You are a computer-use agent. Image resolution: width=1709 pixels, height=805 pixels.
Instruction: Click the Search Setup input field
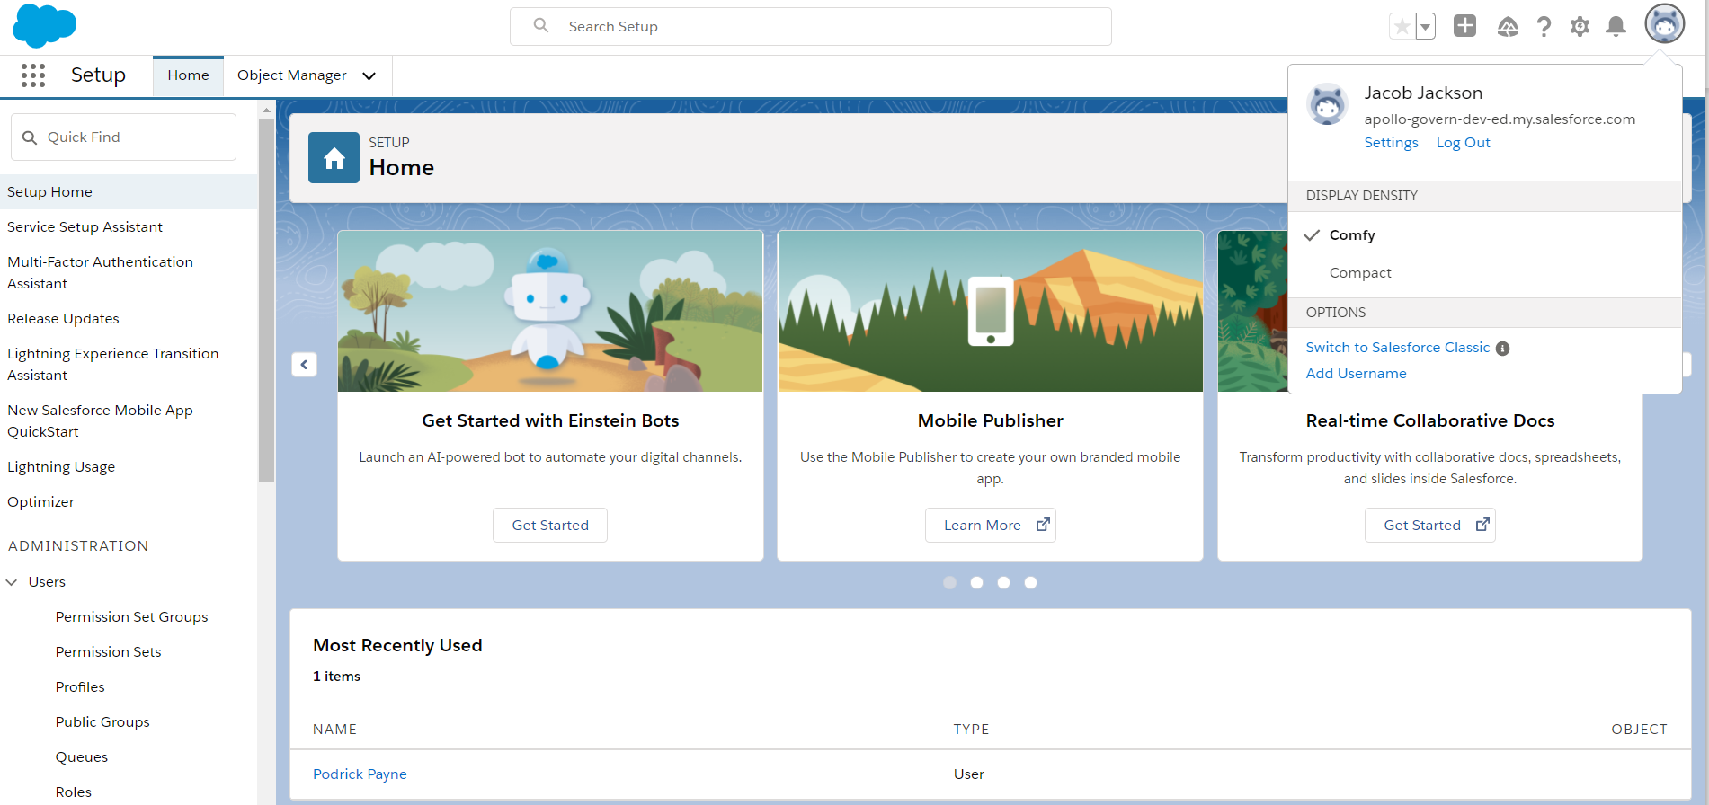811,27
